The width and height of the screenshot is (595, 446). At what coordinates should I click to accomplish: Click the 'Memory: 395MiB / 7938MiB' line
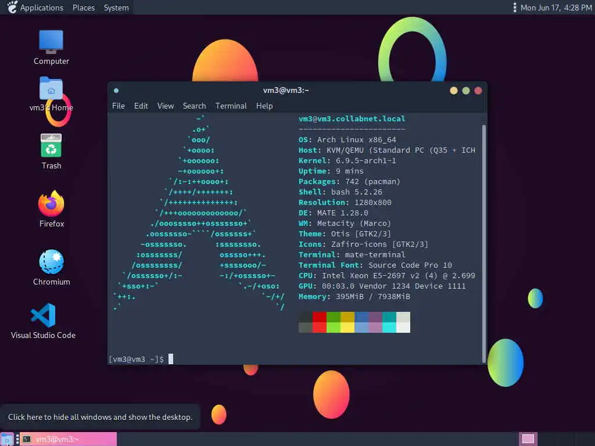[x=354, y=297]
